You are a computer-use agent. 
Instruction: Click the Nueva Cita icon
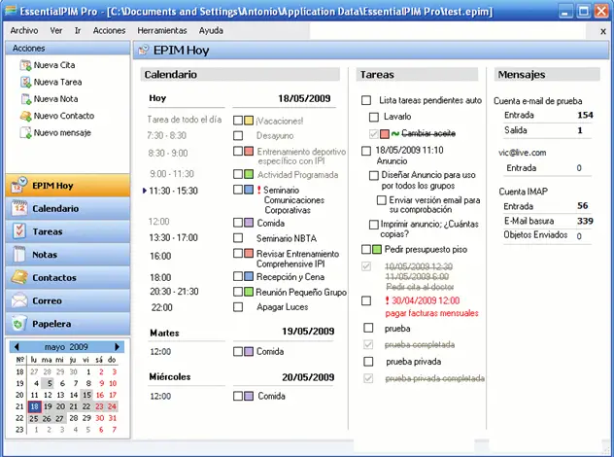click(26, 65)
